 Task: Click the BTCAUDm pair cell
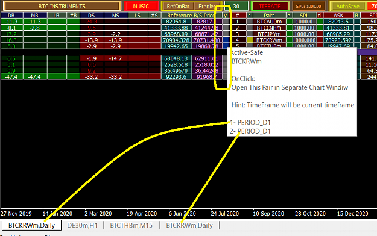[x=269, y=21]
